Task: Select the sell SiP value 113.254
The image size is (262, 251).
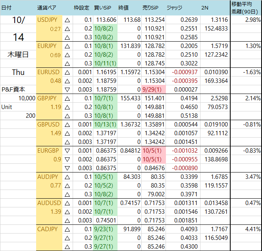Action: (x=154, y=20)
